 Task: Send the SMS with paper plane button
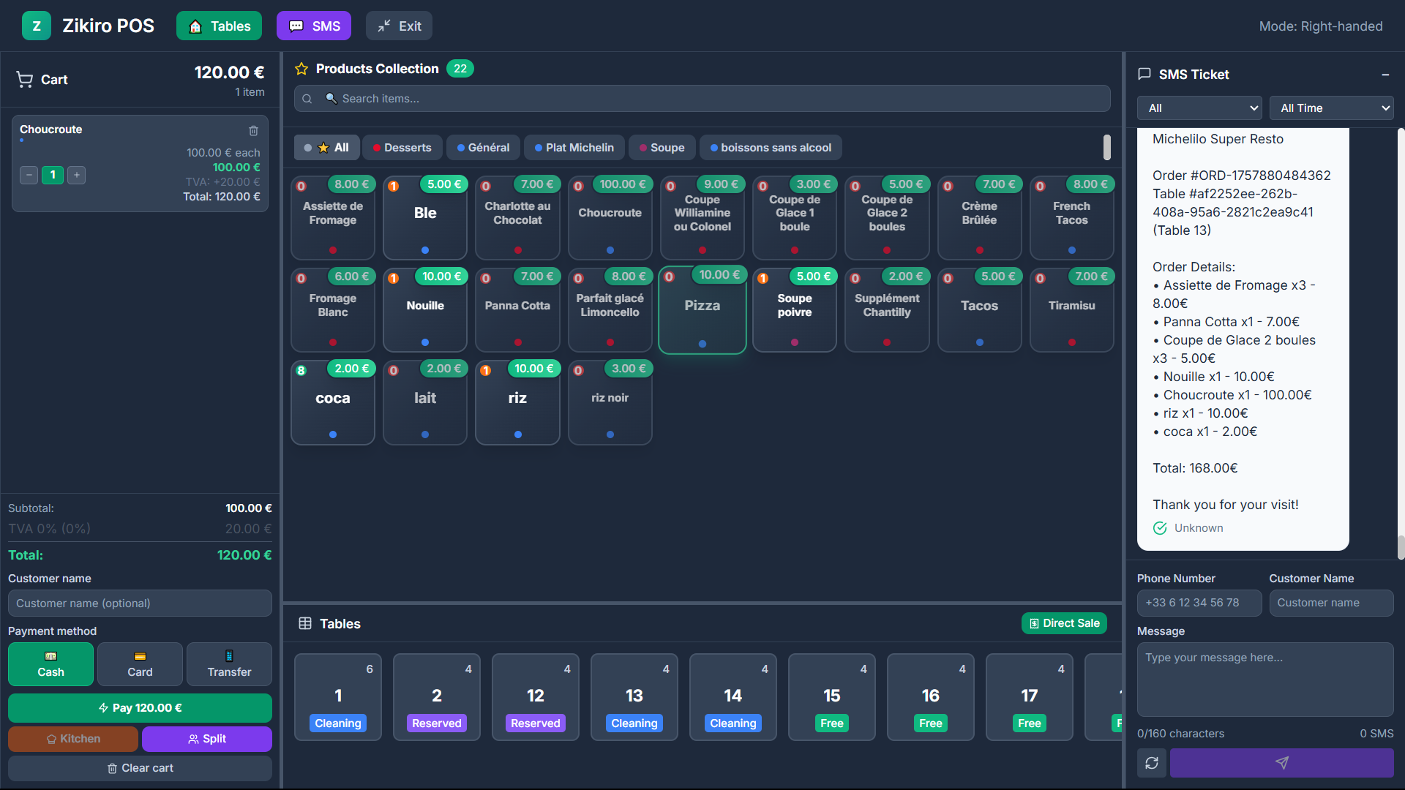coord(1281,763)
